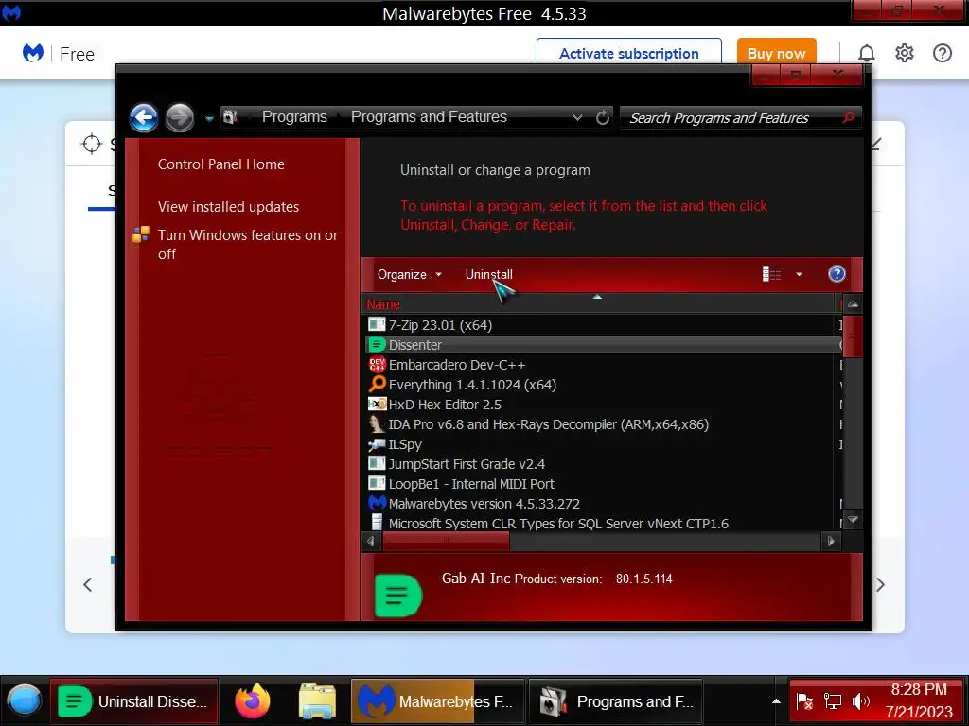Viewport: 969px width, 726px height.
Task: Click Uninstall in the toolbar
Action: tap(489, 275)
